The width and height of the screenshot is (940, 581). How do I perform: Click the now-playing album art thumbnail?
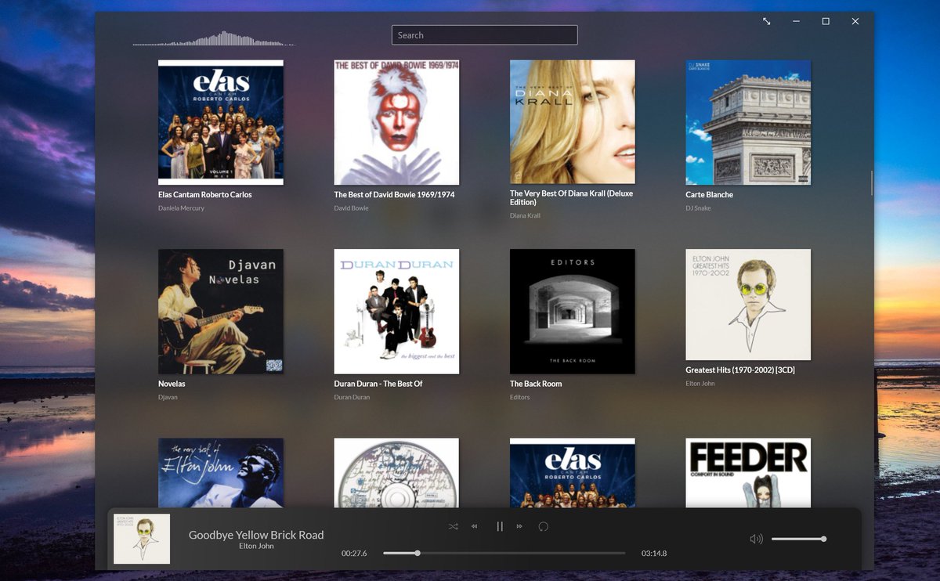[142, 539]
